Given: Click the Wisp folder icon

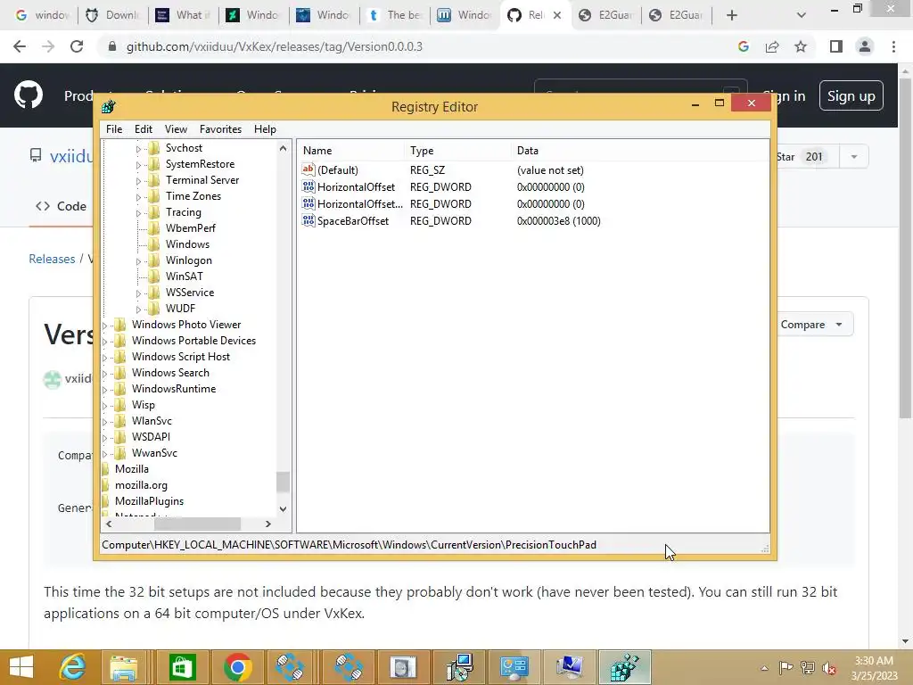Looking at the screenshot, I should click(120, 405).
